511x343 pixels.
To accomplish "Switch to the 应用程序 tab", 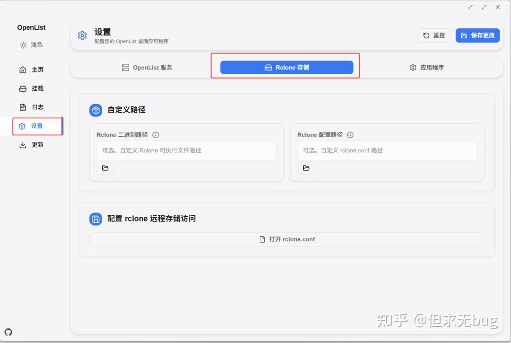I will (427, 68).
